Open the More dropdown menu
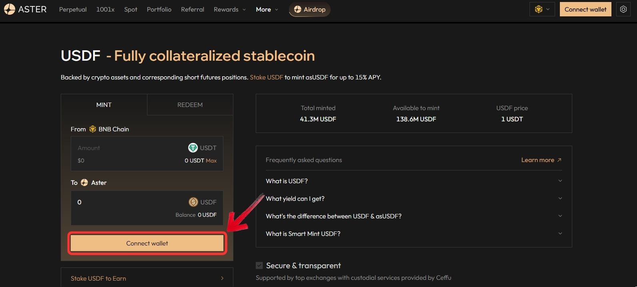The height and width of the screenshot is (287, 637). point(267,9)
